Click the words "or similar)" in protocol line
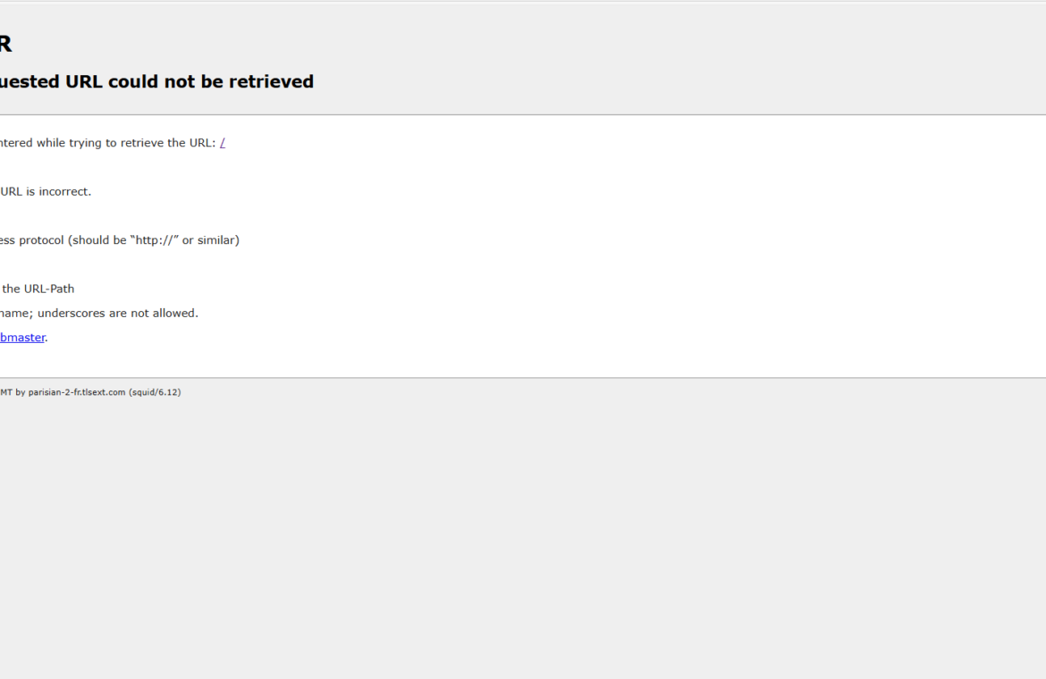The width and height of the screenshot is (1046, 679). pyautogui.click(x=211, y=239)
